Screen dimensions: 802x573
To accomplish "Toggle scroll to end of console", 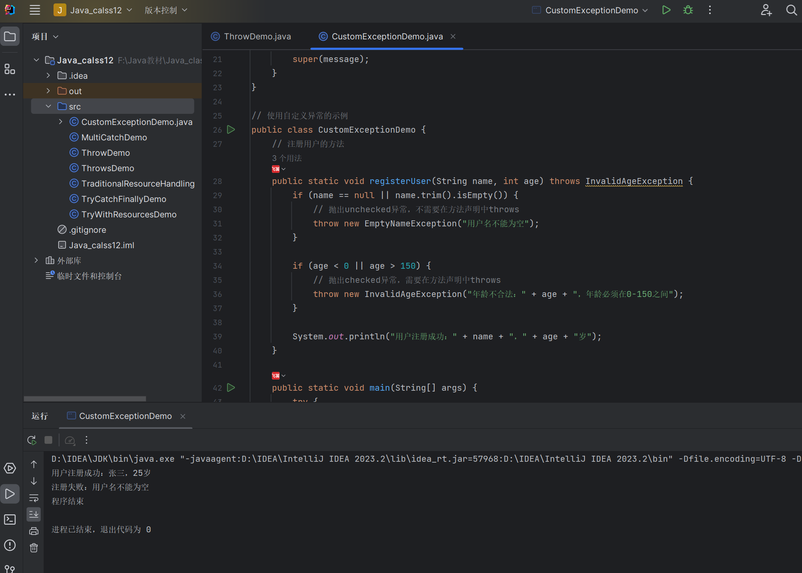I will click(34, 514).
